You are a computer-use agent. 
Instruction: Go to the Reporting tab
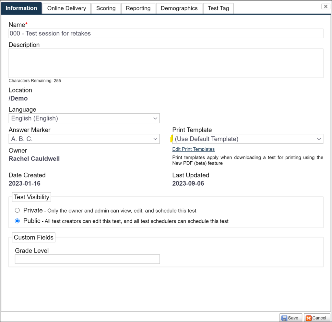138,8
